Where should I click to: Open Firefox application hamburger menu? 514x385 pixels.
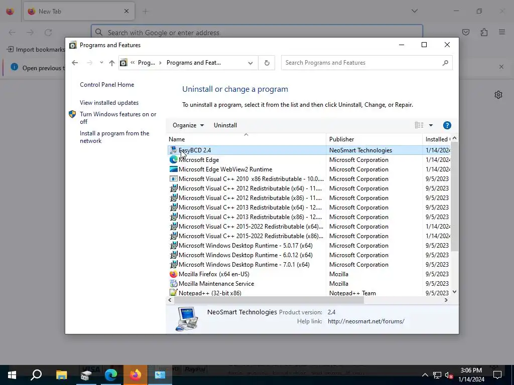tap(502, 32)
